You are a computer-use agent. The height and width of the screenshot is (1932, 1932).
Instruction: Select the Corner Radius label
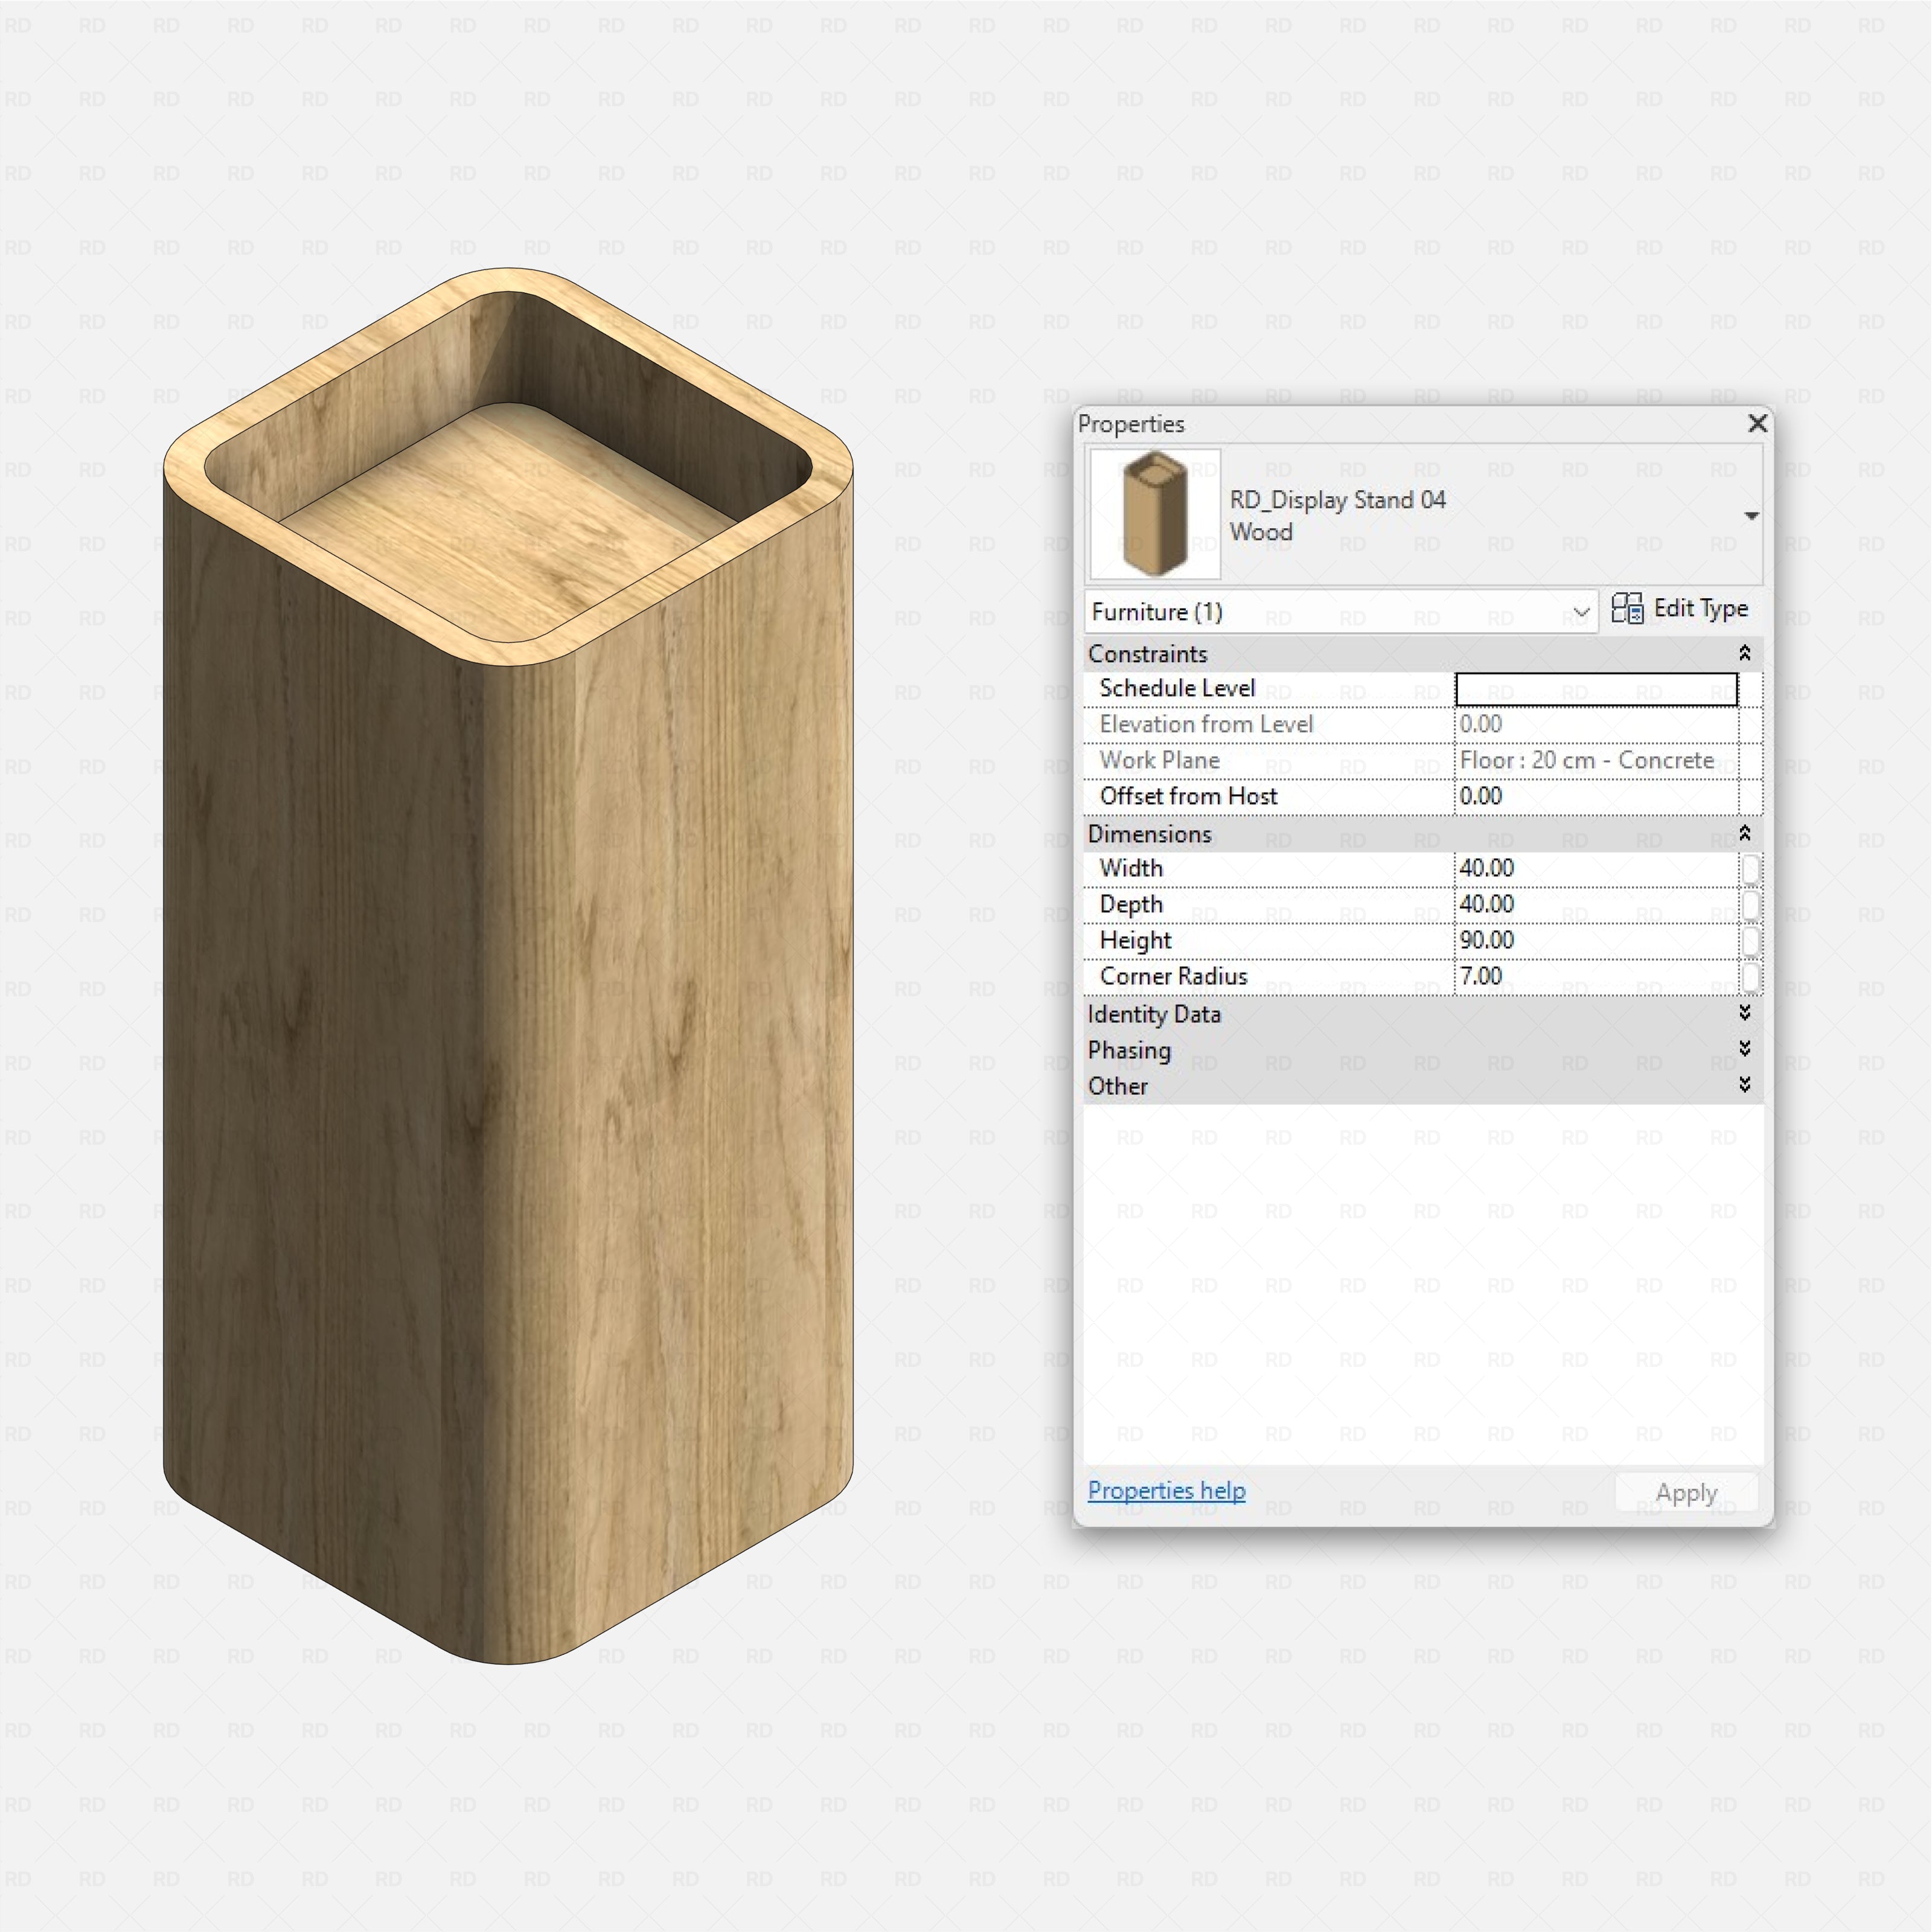(x=1174, y=977)
